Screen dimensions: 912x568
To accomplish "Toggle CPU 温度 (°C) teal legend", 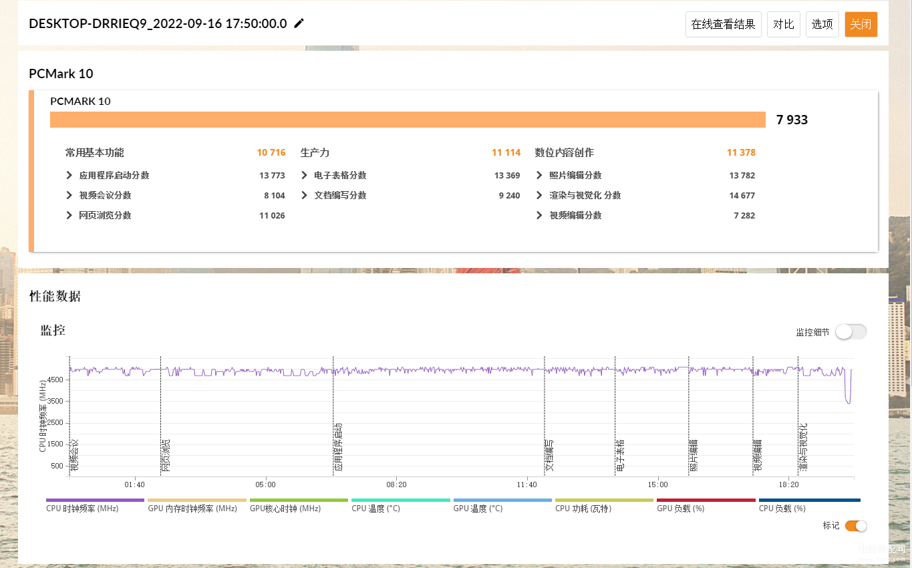I will coord(400,505).
